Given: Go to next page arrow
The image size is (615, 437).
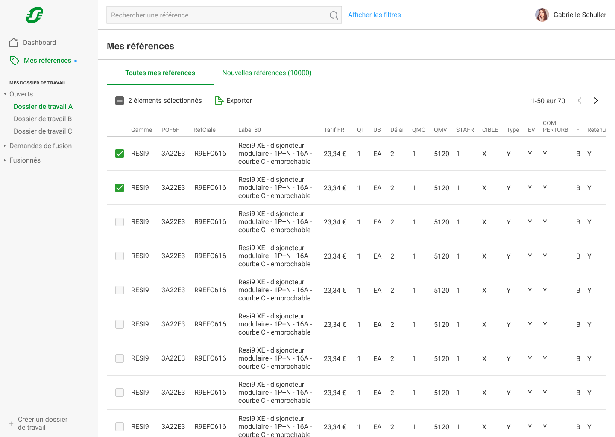Looking at the screenshot, I should point(596,101).
